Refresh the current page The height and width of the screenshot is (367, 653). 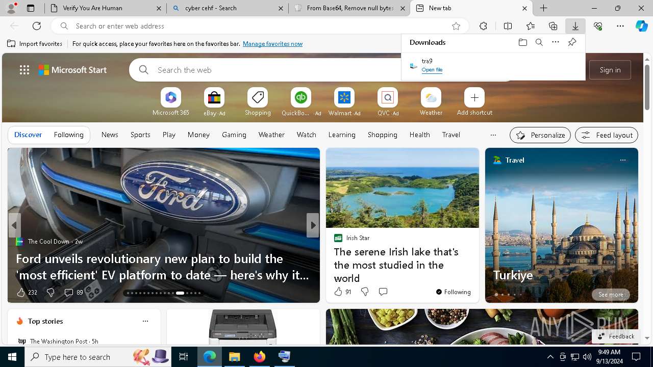point(37,26)
